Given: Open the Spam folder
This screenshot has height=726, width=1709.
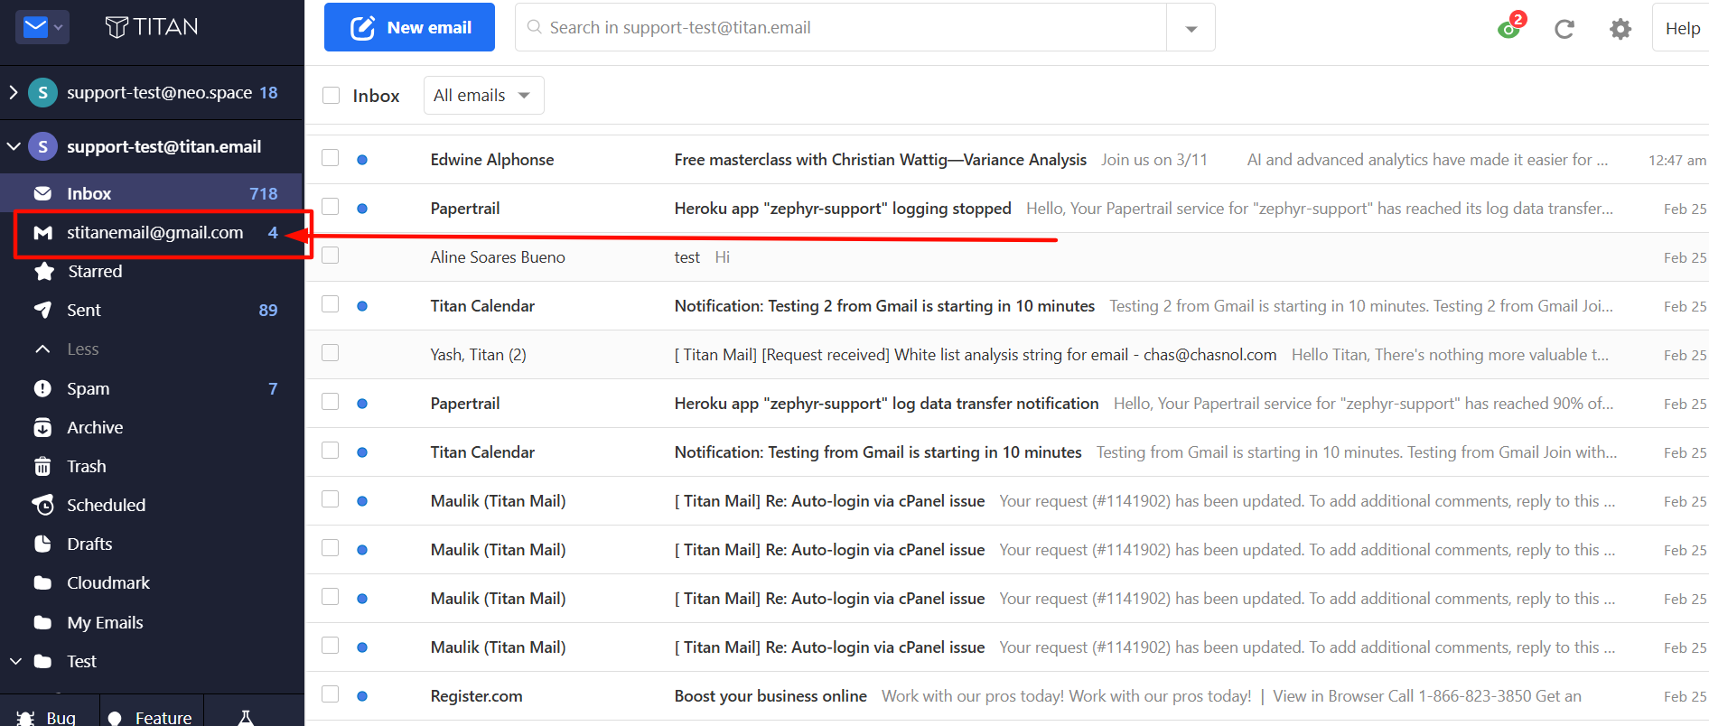Looking at the screenshot, I should [152, 388].
